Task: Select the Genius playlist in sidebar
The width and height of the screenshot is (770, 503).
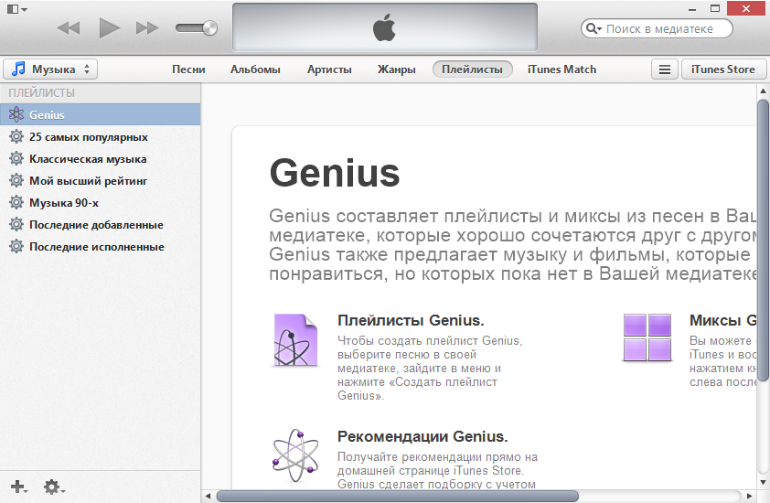Action: (101, 114)
